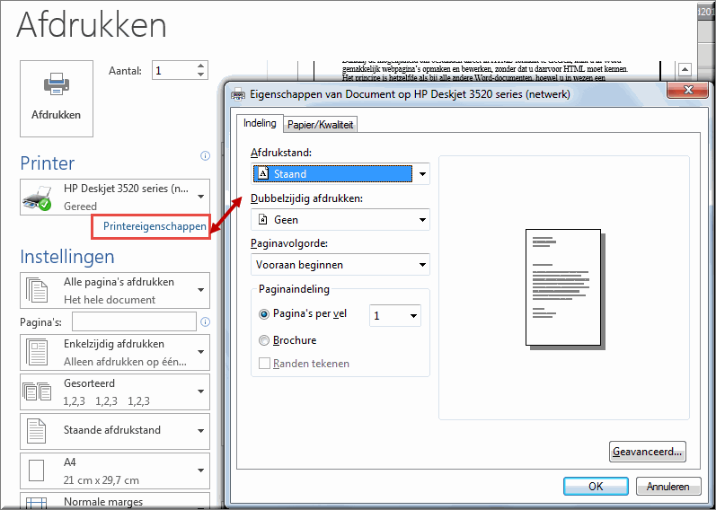
Task: Click the info icon beside Printer heading
Action: pos(206,156)
